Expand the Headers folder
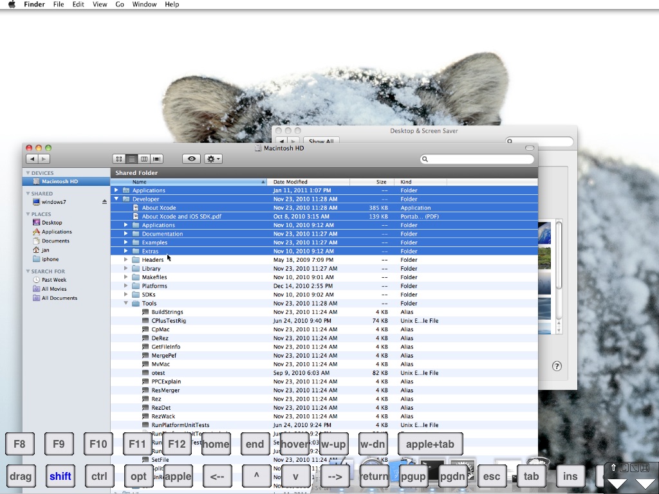Image resolution: width=659 pixels, height=494 pixels. [125, 260]
